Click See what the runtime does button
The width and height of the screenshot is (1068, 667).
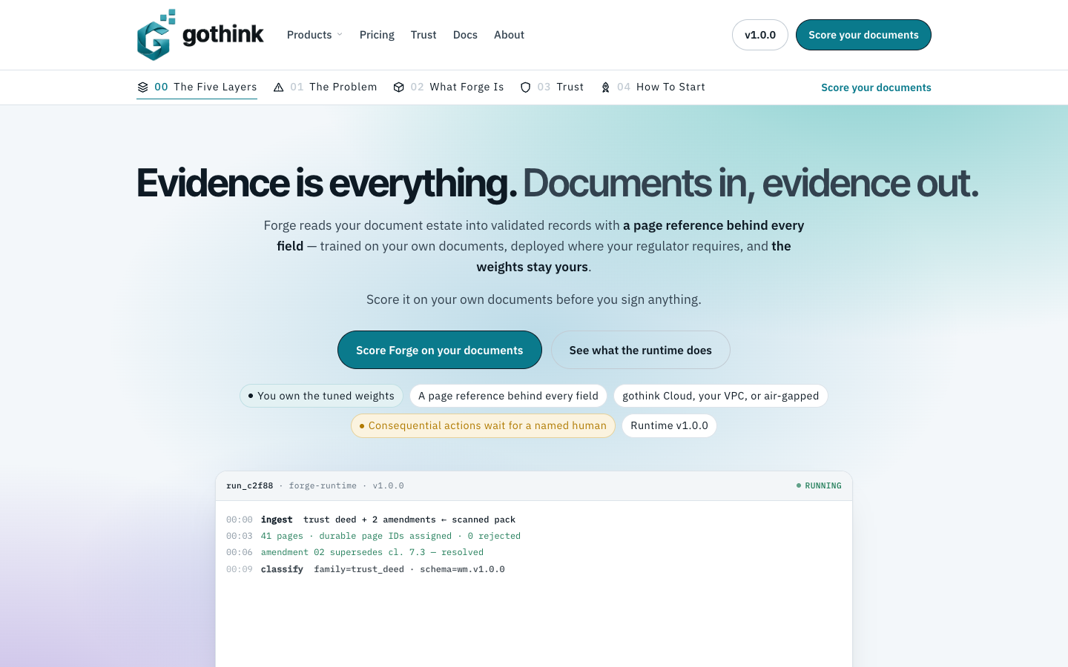641,350
